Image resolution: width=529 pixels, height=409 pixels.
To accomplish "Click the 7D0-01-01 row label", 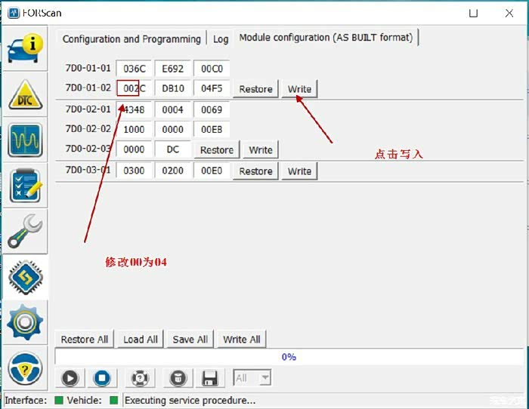I will tap(88, 68).
